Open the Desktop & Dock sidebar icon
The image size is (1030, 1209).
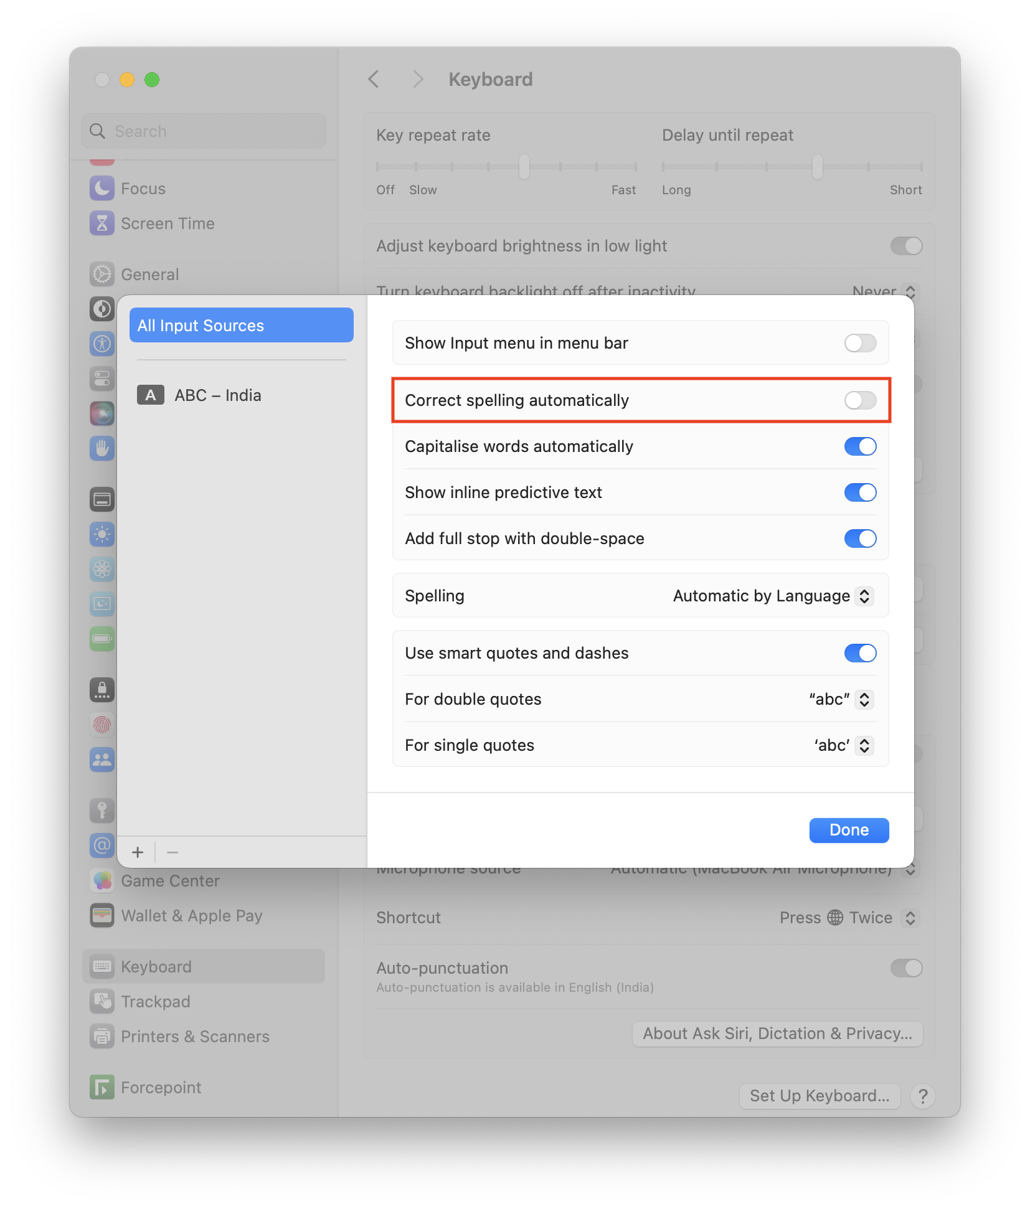pos(102,499)
